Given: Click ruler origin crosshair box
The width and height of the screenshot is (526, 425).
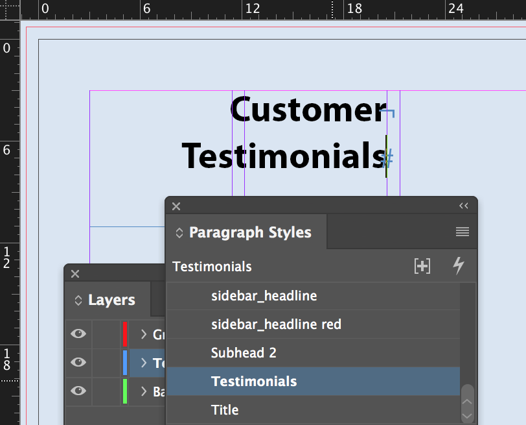Looking at the screenshot, I should (x=10, y=10).
